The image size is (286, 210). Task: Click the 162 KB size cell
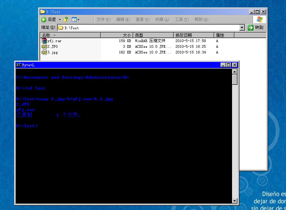point(125,52)
